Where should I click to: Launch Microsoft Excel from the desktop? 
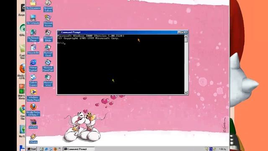coord(48,50)
